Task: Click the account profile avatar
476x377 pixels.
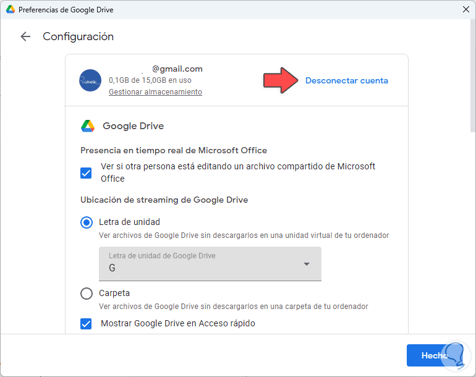Action: pyautogui.click(x=90, y=80)
